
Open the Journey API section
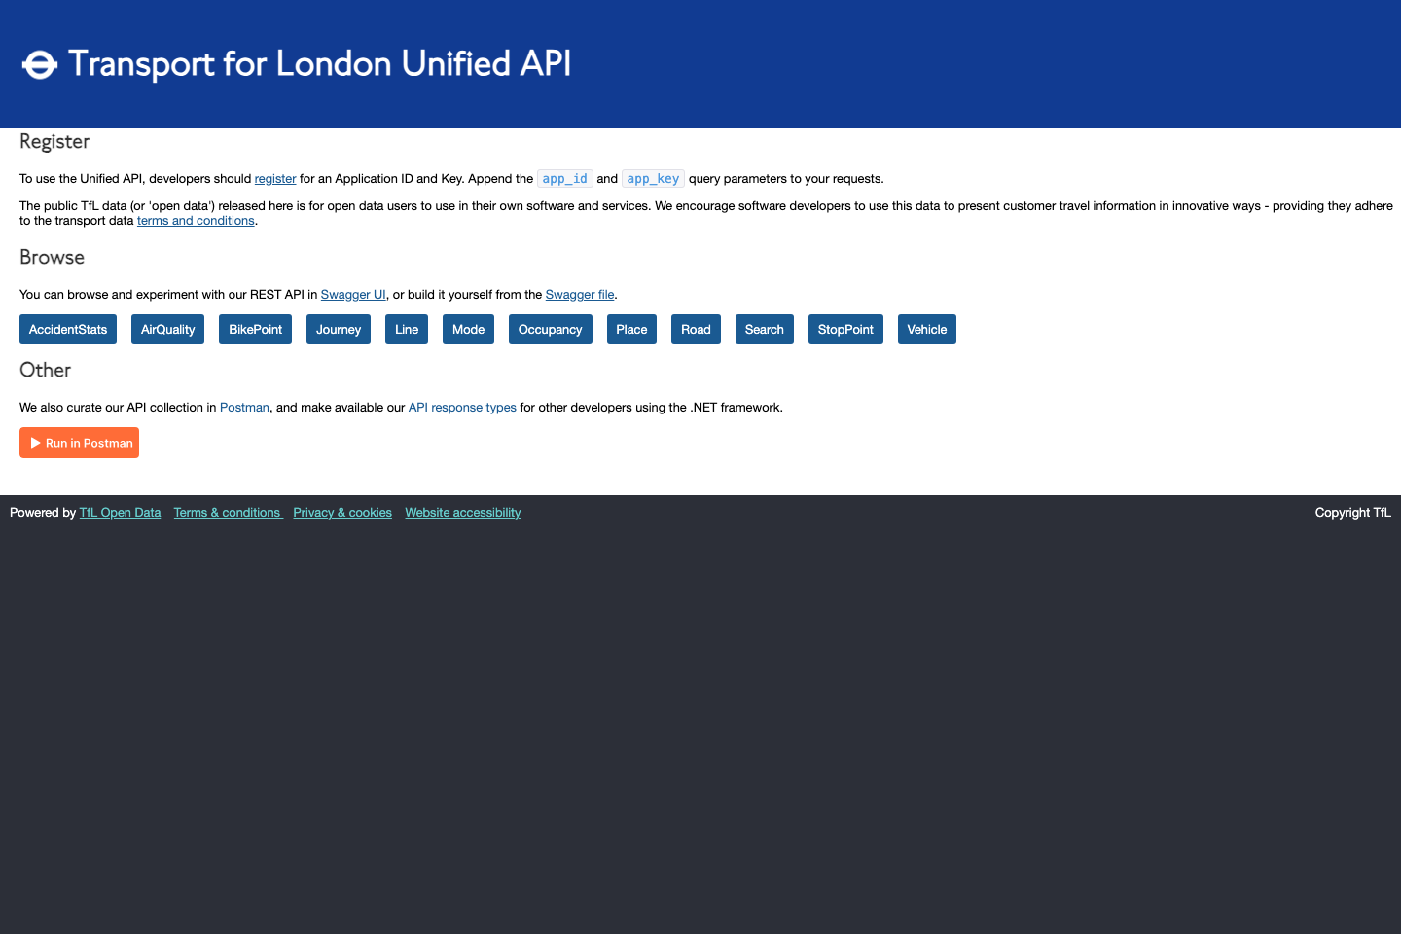(338, 329)
